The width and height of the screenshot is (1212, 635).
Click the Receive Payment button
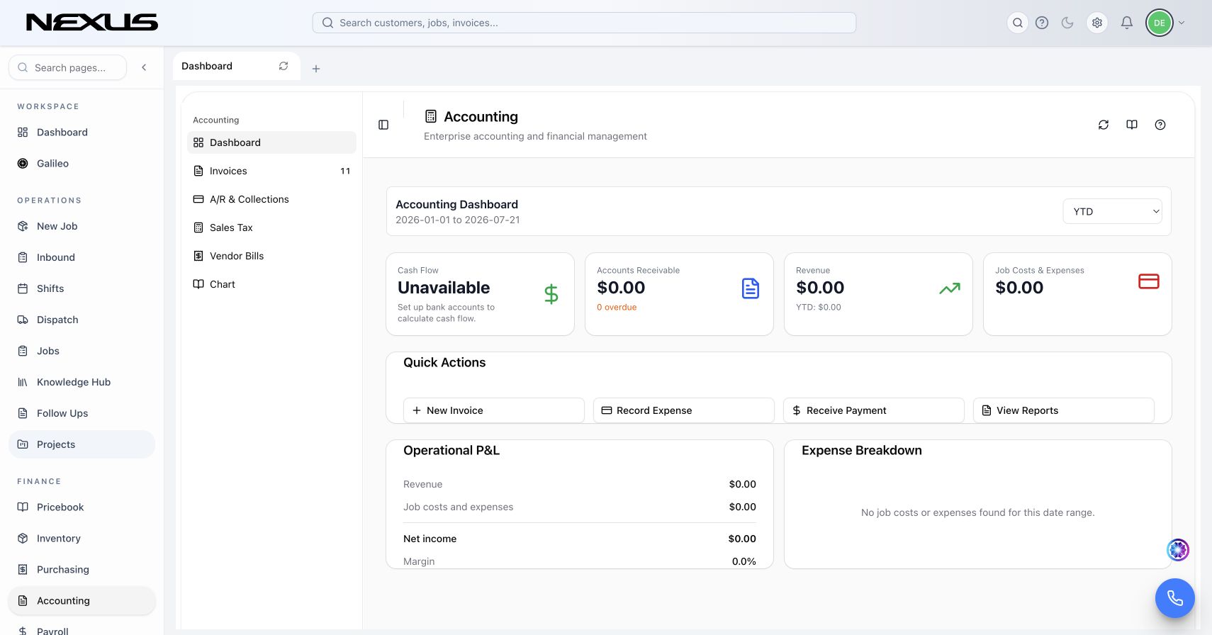(874, 410)
